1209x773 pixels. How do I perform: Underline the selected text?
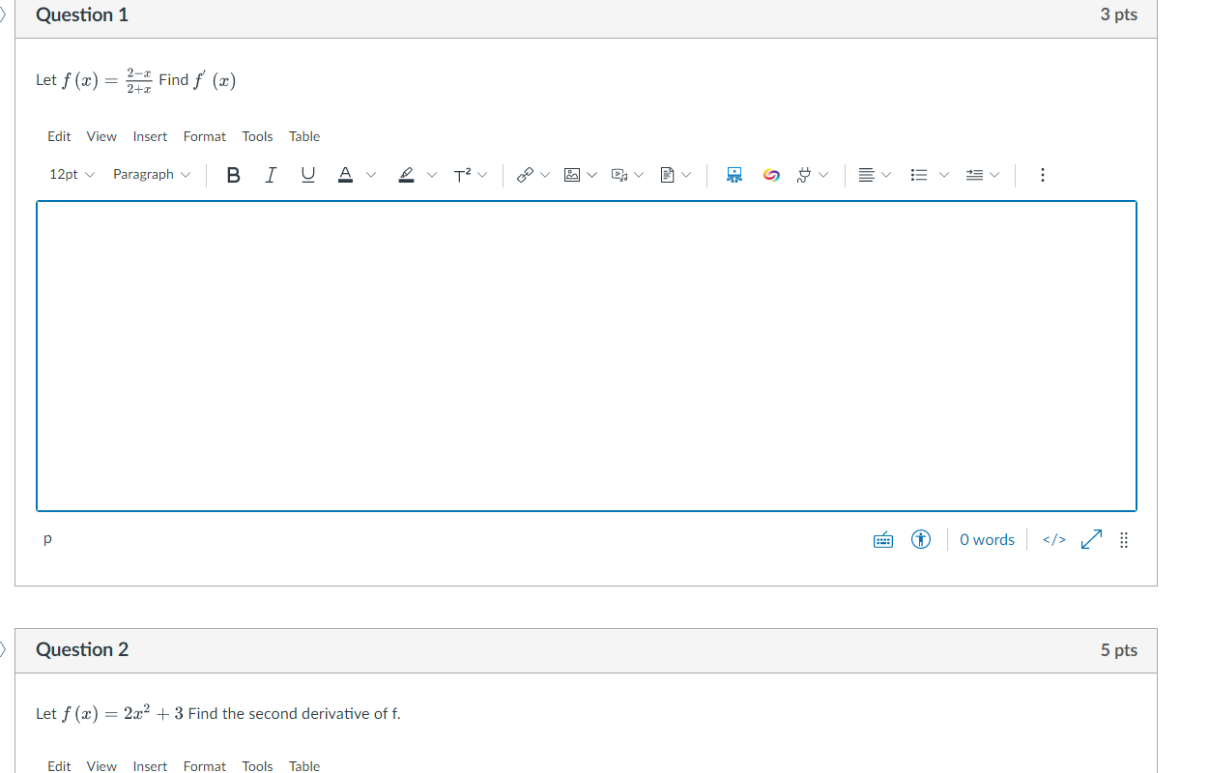coord(307,175)
